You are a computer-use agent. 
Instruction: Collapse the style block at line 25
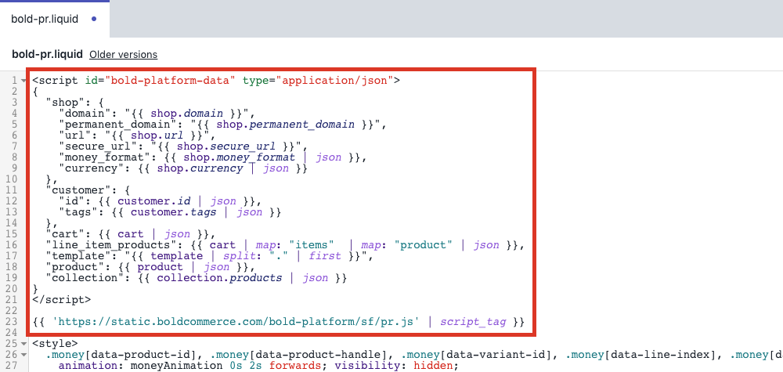point(23,344)
